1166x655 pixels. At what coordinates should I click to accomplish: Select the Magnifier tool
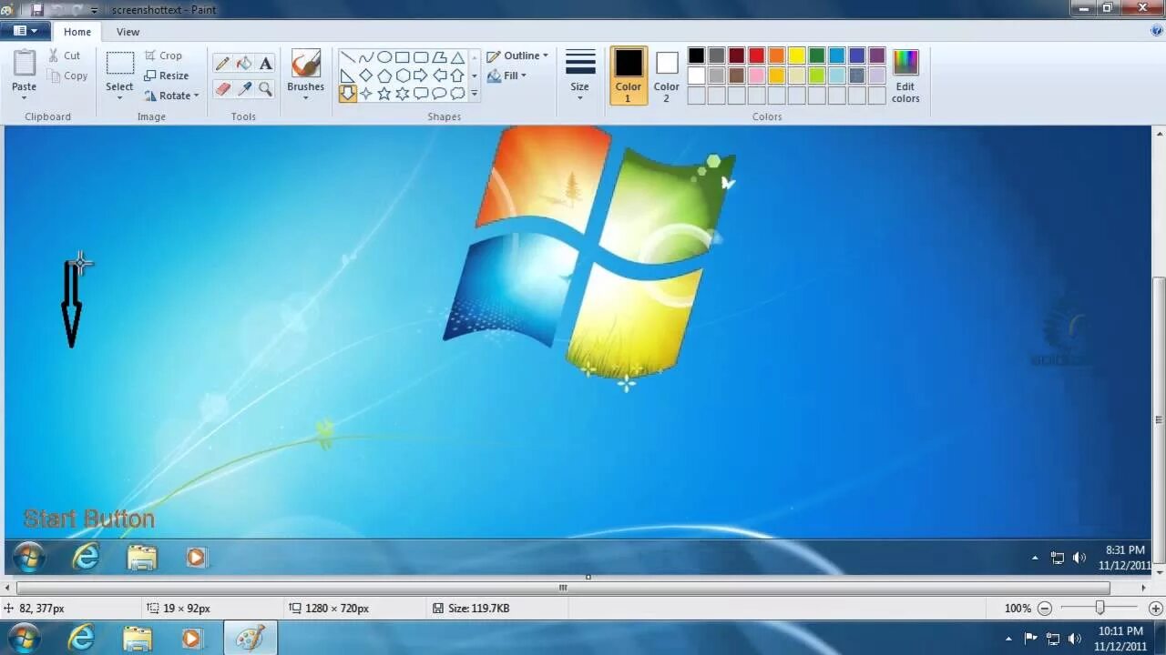coord(265,88)
